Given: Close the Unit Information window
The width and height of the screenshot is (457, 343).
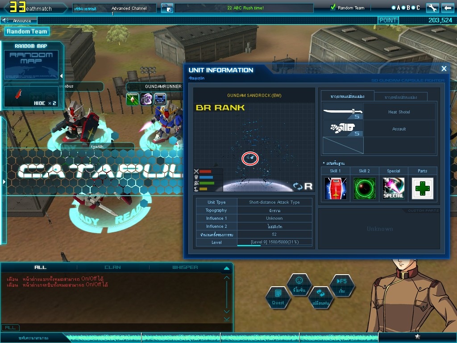Looking at the screenshot, I should tap(444, 68).
